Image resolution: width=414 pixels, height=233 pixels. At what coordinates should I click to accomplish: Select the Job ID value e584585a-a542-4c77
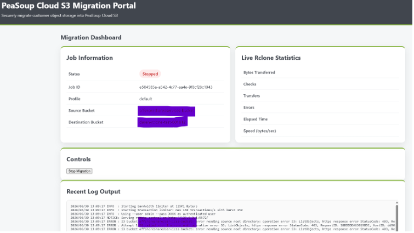176,87
